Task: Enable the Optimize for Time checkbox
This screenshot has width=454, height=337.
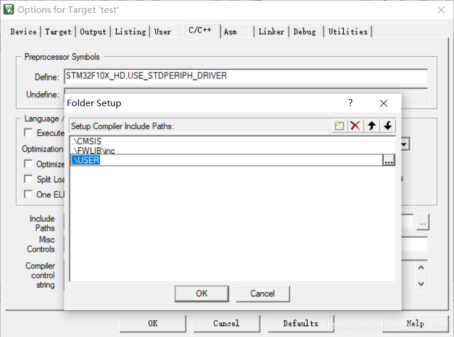Action: (28, 164)
